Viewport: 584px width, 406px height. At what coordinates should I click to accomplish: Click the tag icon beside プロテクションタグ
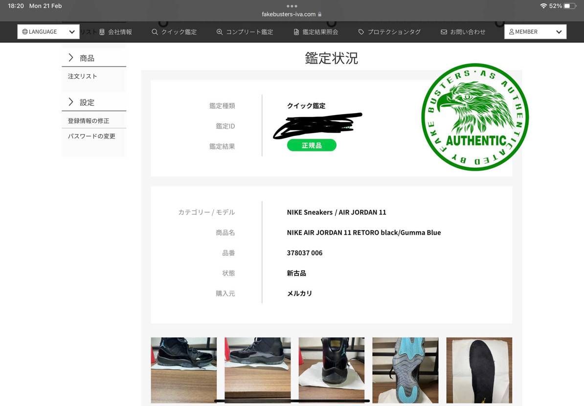pyautogui.click(x=361, y=32)
